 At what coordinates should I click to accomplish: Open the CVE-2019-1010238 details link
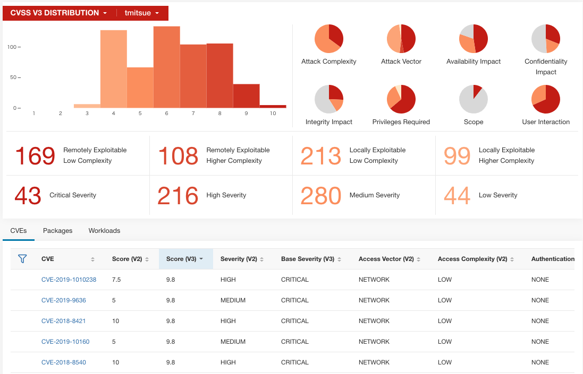(x=69, y=279)
